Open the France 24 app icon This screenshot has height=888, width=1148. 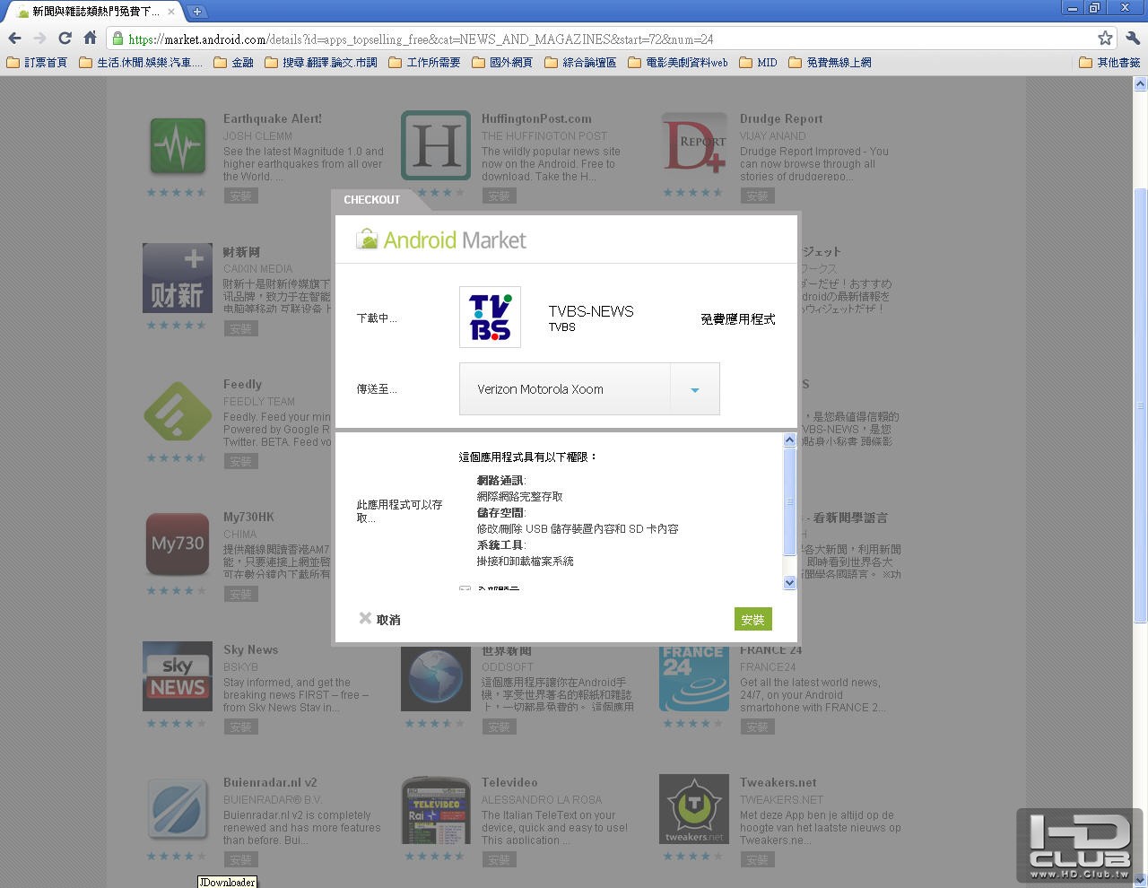tap(694, 678)
